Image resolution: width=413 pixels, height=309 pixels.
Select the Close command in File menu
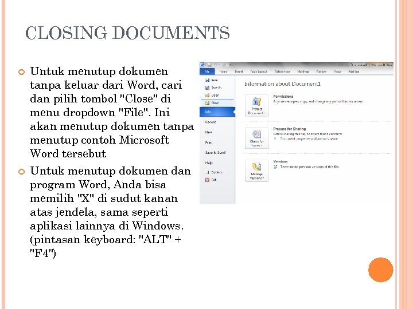pos(217,103)
